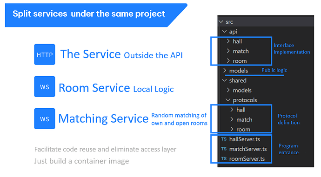Click the 'Interface implementation' annotation label
The height and width of the screenshot is (177, 321).
coord(292,49)
